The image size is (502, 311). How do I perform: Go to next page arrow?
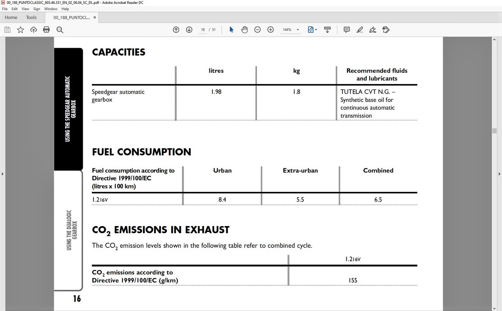click(x=189, y=30)
